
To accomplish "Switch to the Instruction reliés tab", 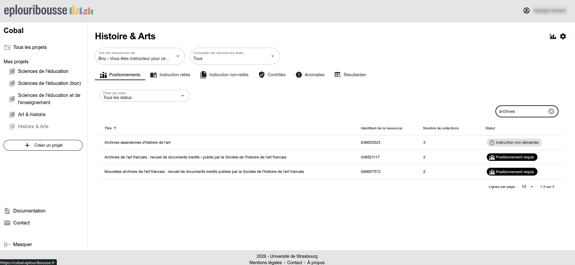I will click(170, 75).
